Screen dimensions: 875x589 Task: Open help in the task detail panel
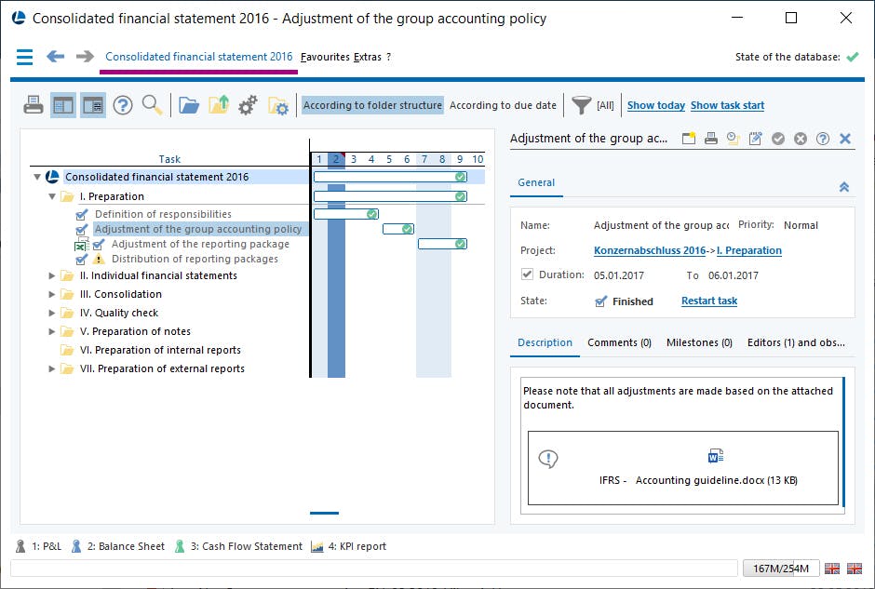coord(823,139)
